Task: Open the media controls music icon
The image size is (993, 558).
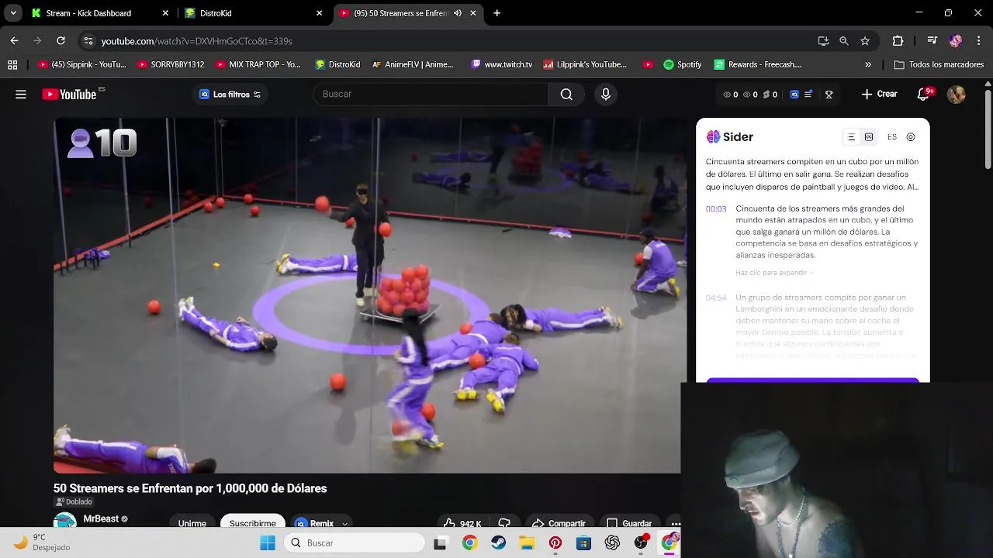Action: click(932, 41)
